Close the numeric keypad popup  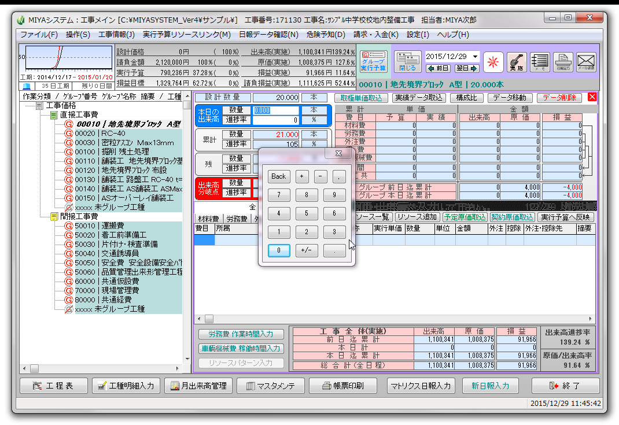click(x=338, y=153)
